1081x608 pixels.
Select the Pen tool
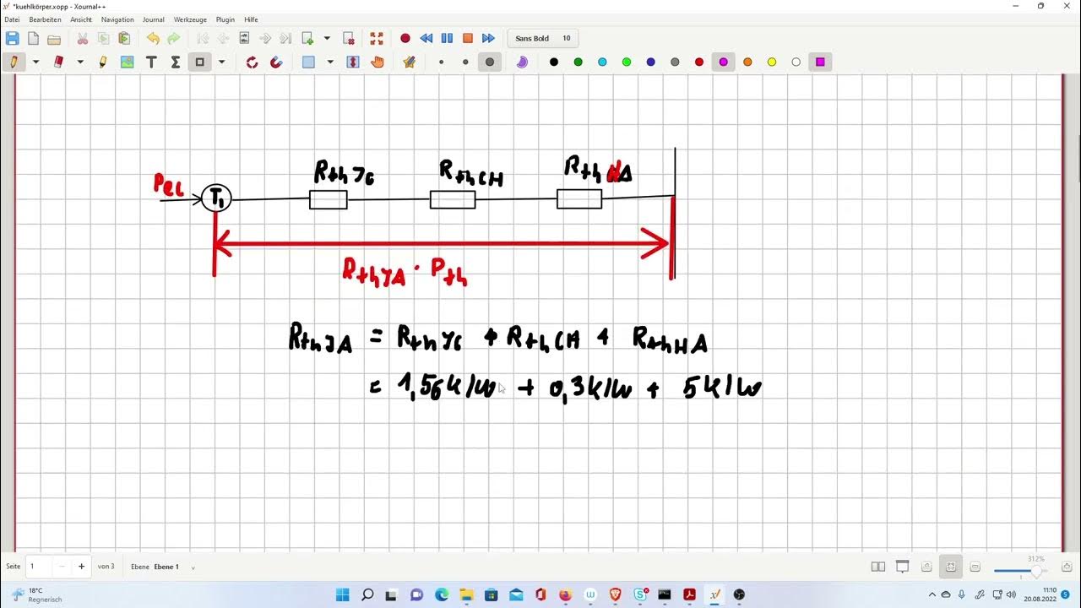pos(14,62)
